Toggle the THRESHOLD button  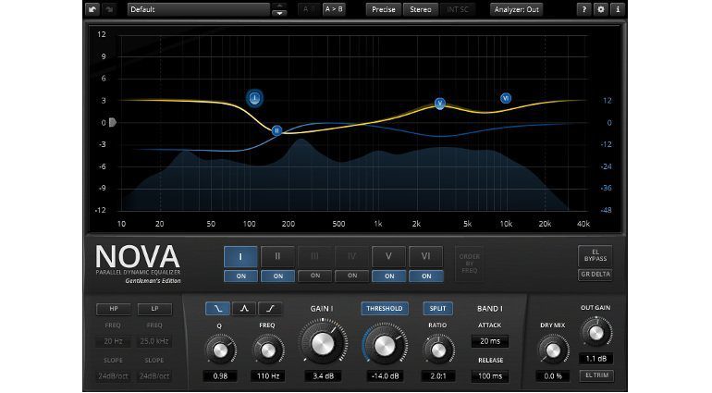click(385, 309)
